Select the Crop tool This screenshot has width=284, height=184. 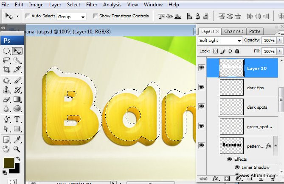[x=7, y=69]
